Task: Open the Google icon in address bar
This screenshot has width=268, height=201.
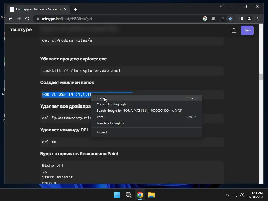Action: point(205,19)
